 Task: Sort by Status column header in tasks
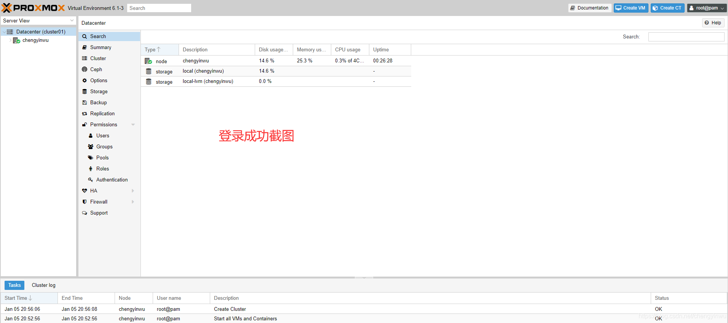pos(689,298)
